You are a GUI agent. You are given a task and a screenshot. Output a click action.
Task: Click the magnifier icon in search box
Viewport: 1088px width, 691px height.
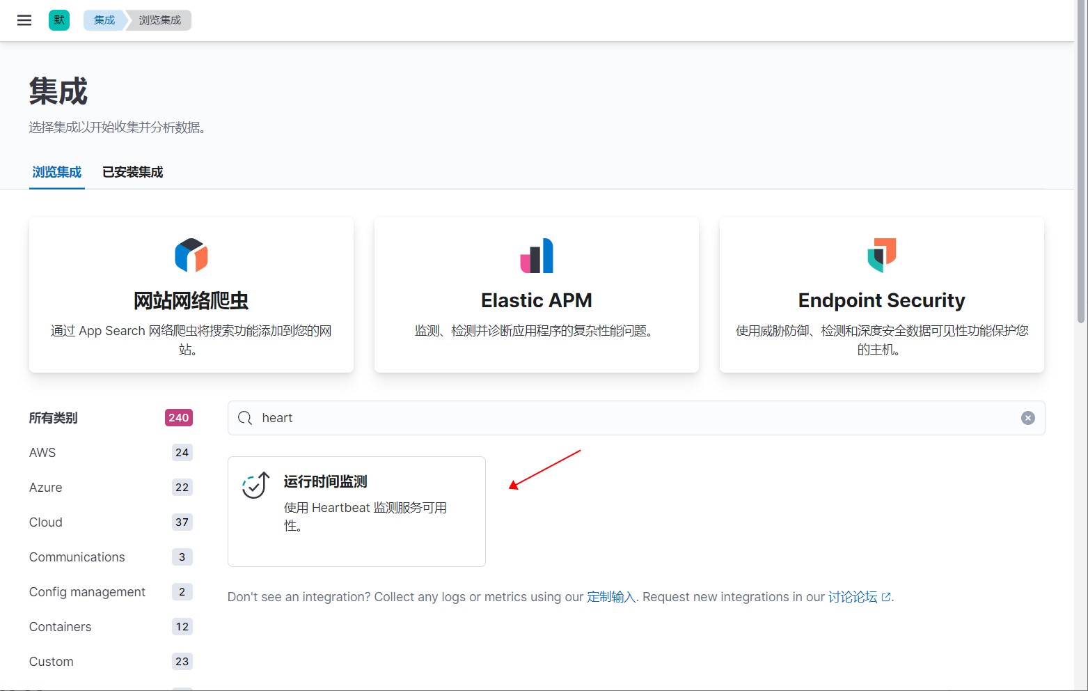245,418
